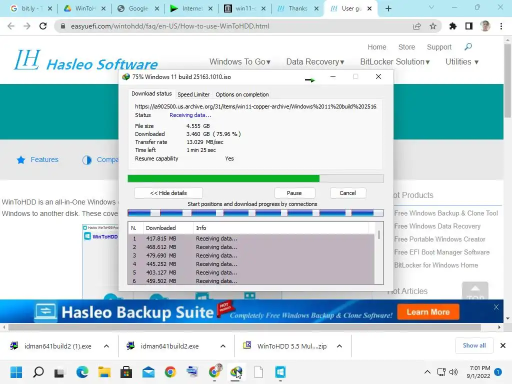Click the Internet Download Manager taskbar icon
This screenshot has width=512, height=384.
point(236,372)
